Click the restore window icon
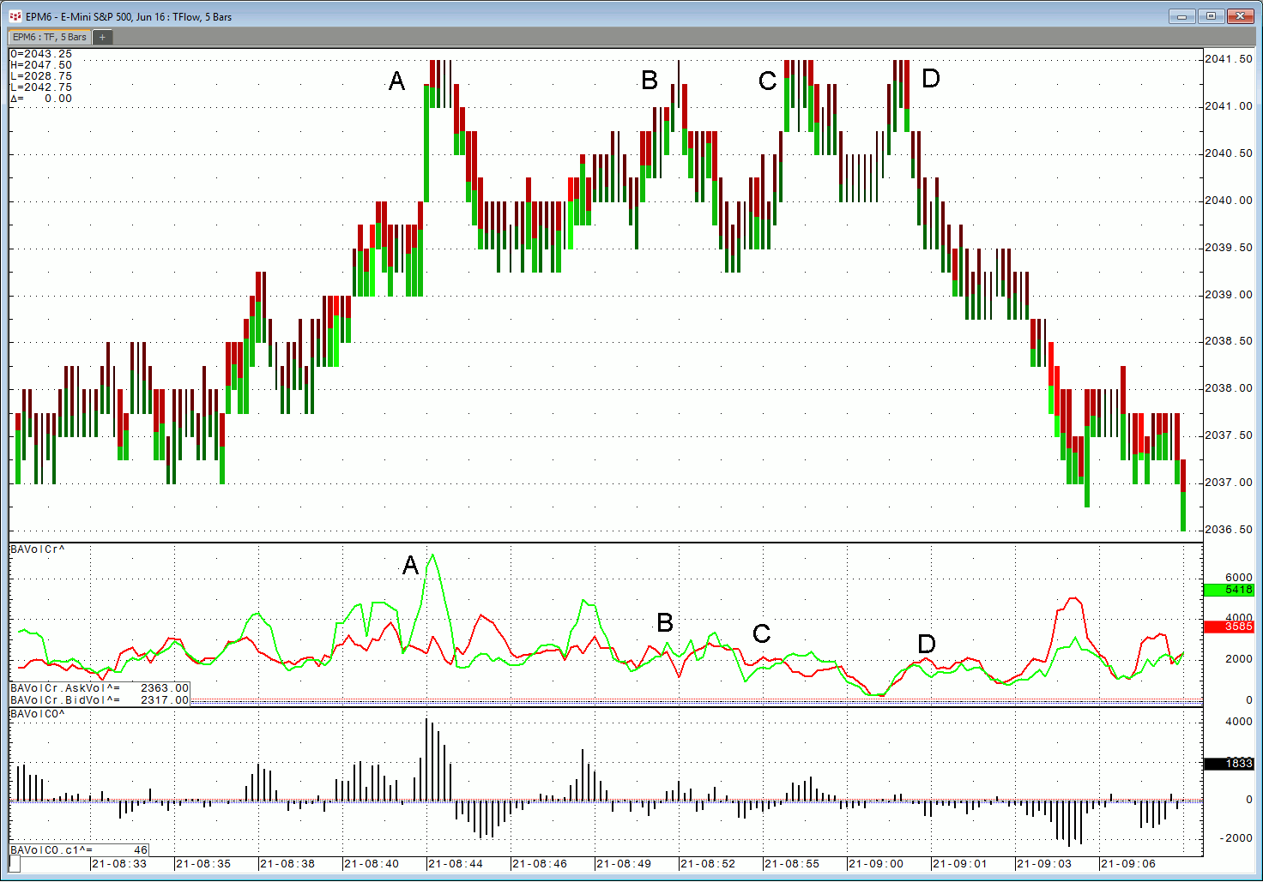1263x882 pixels. click(x=1210, y=15)
